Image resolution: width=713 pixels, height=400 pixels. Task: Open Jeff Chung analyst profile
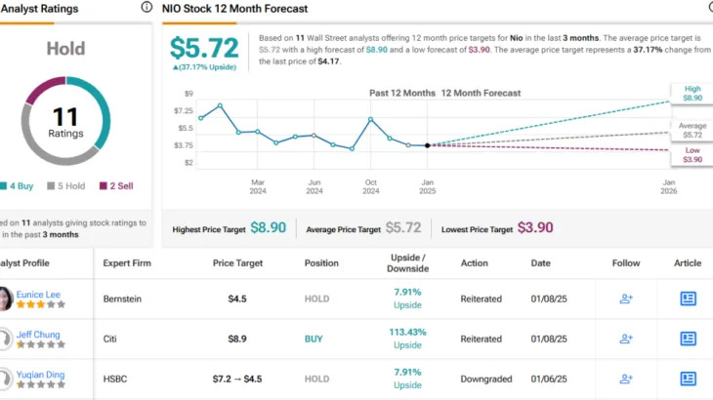point(38,335)
